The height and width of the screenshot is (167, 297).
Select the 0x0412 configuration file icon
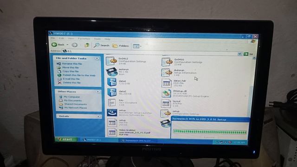coord(111,61)
